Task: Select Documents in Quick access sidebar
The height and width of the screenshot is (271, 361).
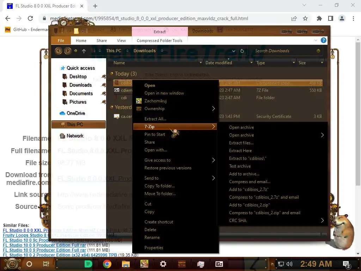Action: coord(81,93)
